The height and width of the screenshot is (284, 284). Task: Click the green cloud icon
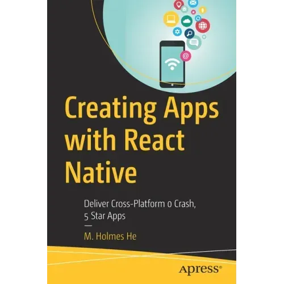coord(187,21)
